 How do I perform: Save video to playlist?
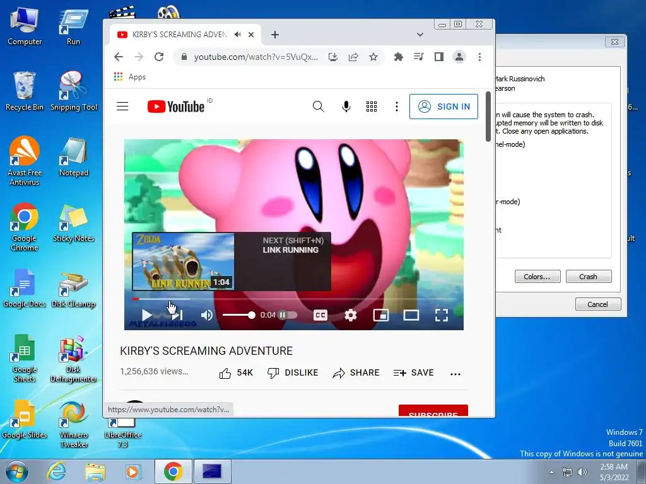coord(414,373)
